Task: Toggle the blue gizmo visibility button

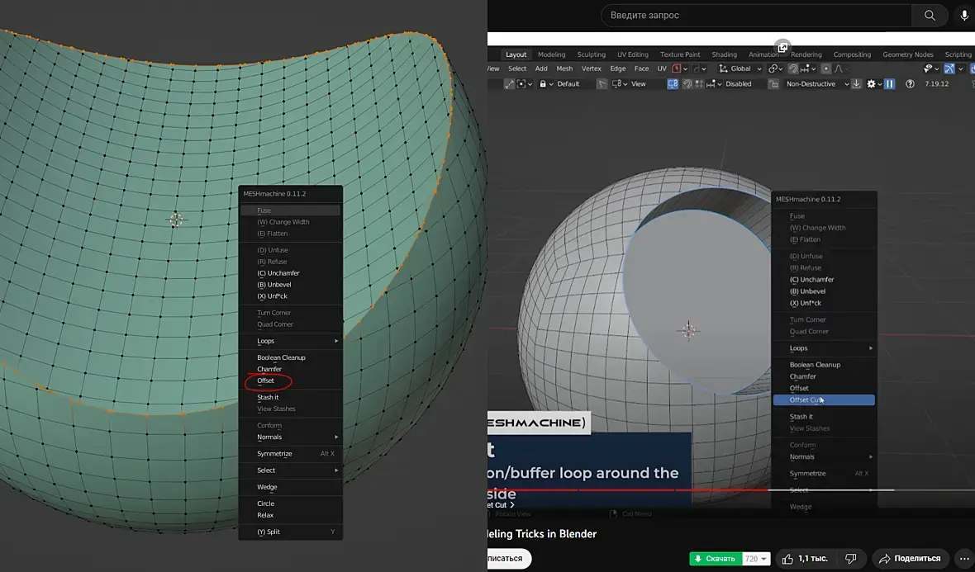Action: (x=949, y=69)
